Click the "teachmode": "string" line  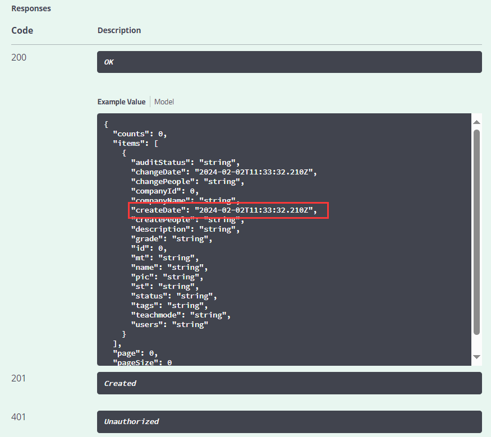(x=181, y=315)
